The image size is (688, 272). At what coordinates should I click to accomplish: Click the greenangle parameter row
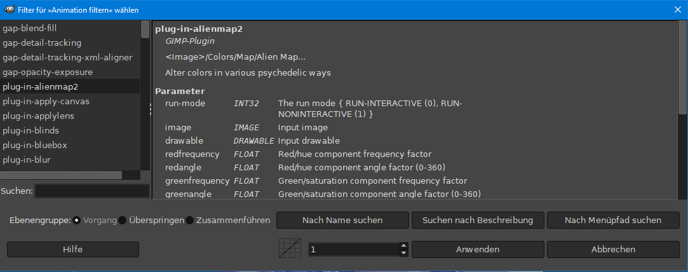click(323, 194)
